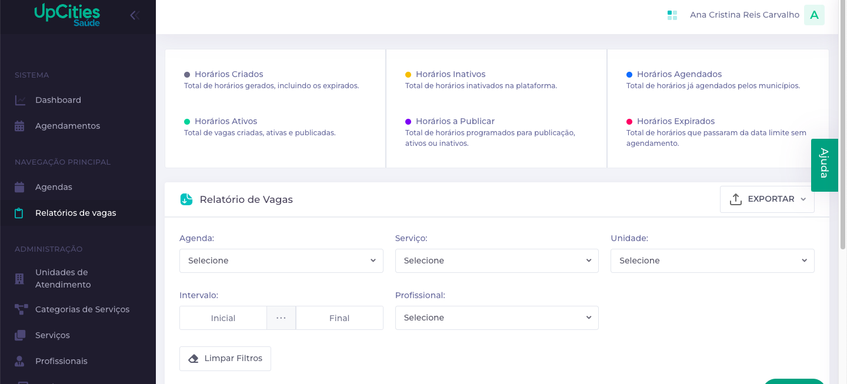Go to Profissionais page
The image size is (847, 384).
pyautogui.click(x=78, y=361)
